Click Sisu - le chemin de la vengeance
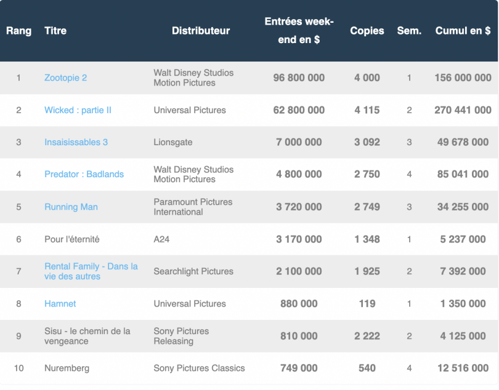 point(87,336)
